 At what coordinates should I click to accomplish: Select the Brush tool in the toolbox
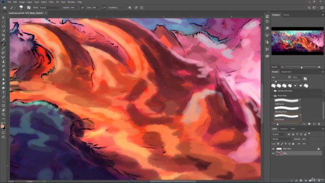point(4,44)
